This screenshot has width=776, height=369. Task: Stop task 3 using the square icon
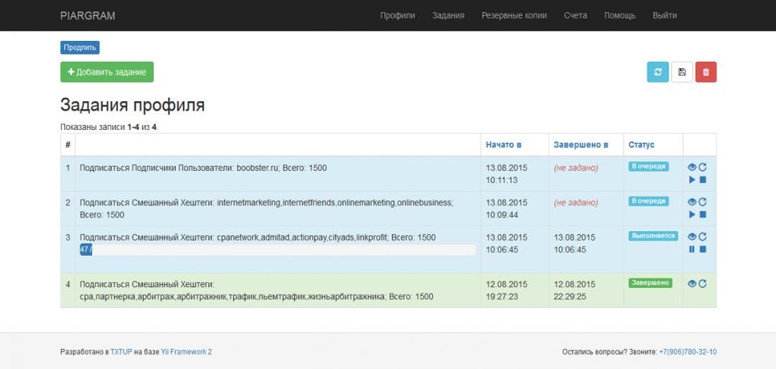(703, 249)
